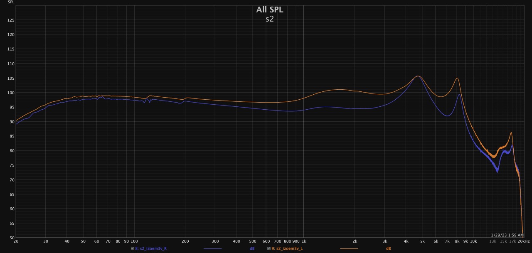This screenshot has height=253, width=532.
Task: Click the orange dB unit label
Action: coord(388,248)
